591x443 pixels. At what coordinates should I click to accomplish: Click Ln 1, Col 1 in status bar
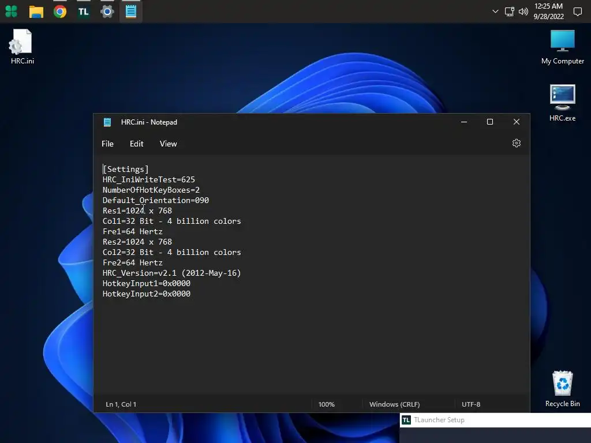pos(121,404)
